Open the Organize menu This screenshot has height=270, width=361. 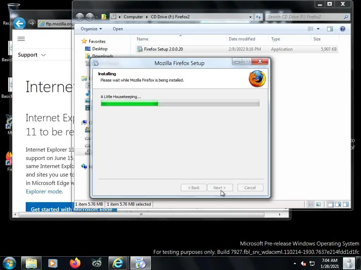coord(91,29)
